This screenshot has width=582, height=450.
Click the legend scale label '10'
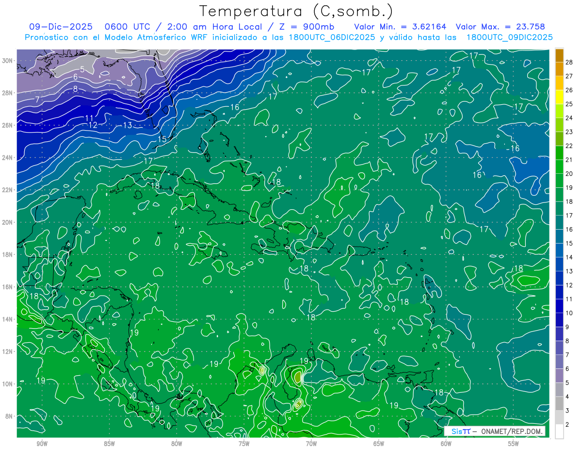pyautogui.click(x=569, y=313)
